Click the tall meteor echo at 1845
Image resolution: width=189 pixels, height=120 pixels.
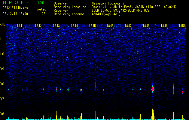click(96, 85)
